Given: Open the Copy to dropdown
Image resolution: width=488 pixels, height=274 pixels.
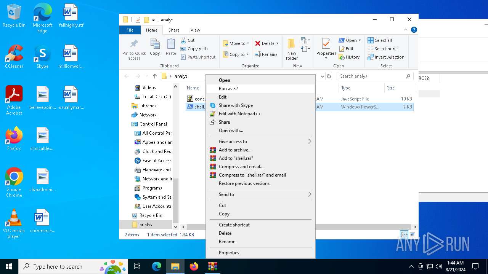Looking at the screenshot, I should pos(236,54).
